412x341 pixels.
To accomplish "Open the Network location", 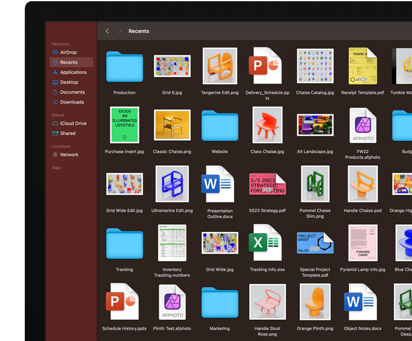I will 69,155.
